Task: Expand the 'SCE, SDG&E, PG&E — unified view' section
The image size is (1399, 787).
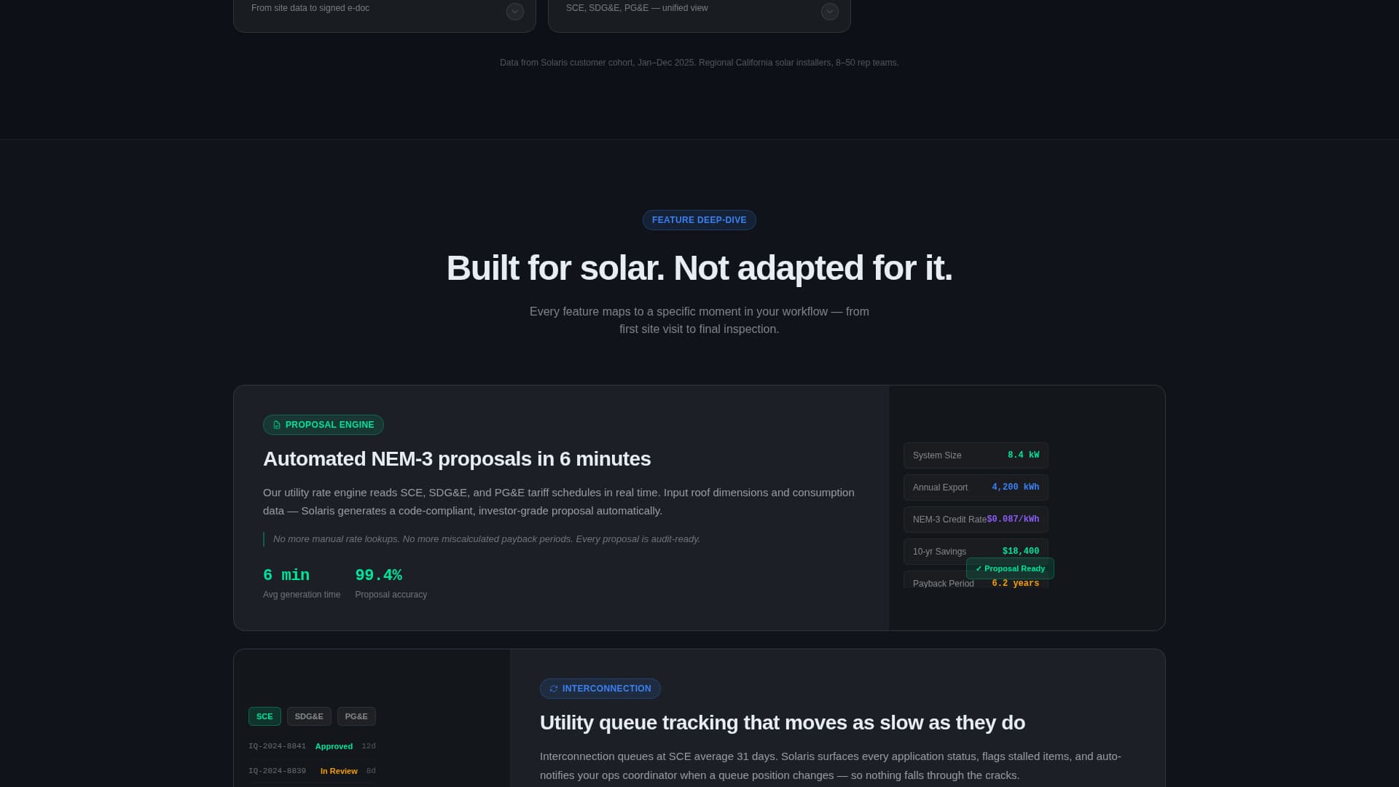Action: point(829,12)
